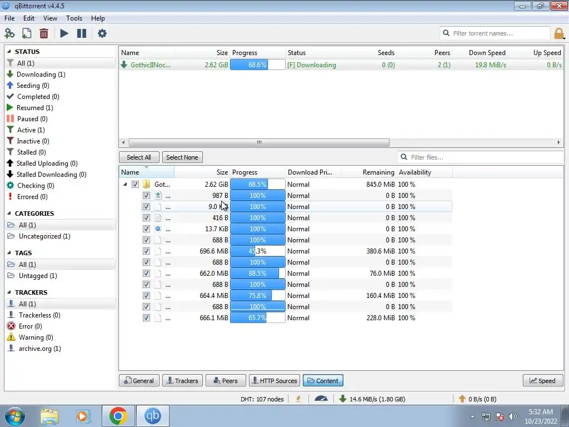Select the Error (0) tracker filter
Image resolution: width=569 pixels, height=427 pixels.
coord(30,326)
